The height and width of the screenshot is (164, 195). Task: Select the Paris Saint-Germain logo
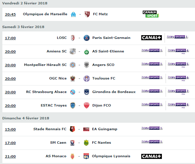[87, 38]
